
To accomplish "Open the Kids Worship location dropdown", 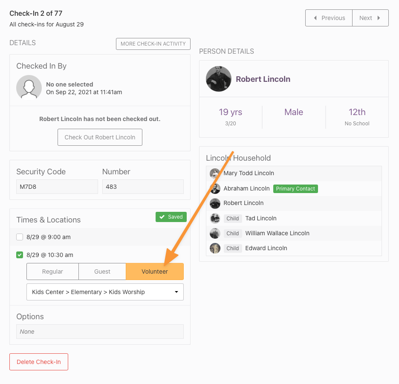I will click(105, 292).
